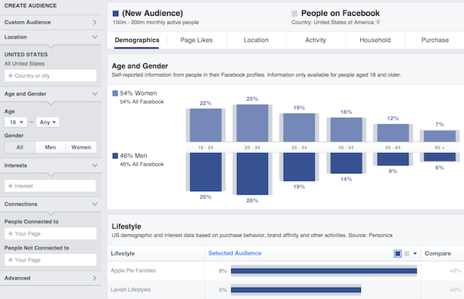Click the men 45 - 54 bar showing 14%
The width and height of the screenshot is (464, 299).
click(346, 163)
